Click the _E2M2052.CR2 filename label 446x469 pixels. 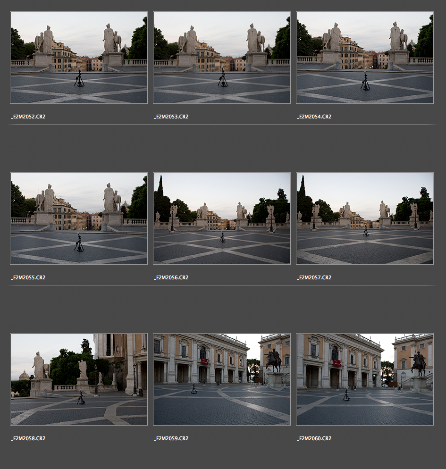click(x=28, y=117)
